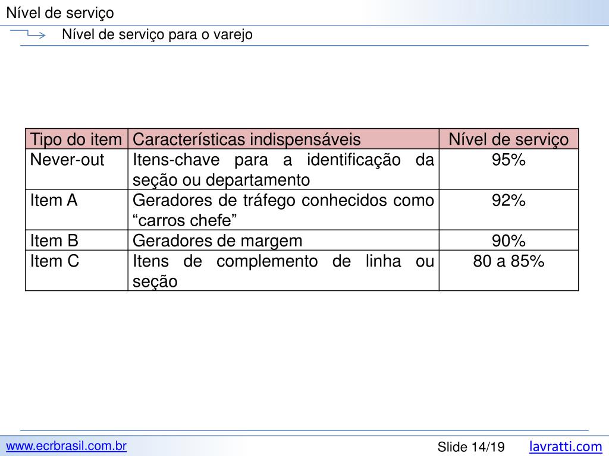Click the 'Nível de serviço' column header

[509, 139]
